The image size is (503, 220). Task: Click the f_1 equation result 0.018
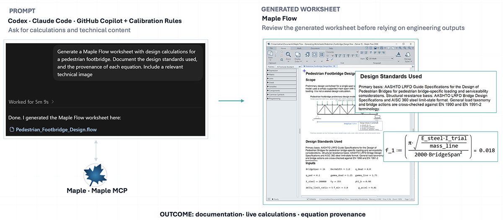coord(487,150)
